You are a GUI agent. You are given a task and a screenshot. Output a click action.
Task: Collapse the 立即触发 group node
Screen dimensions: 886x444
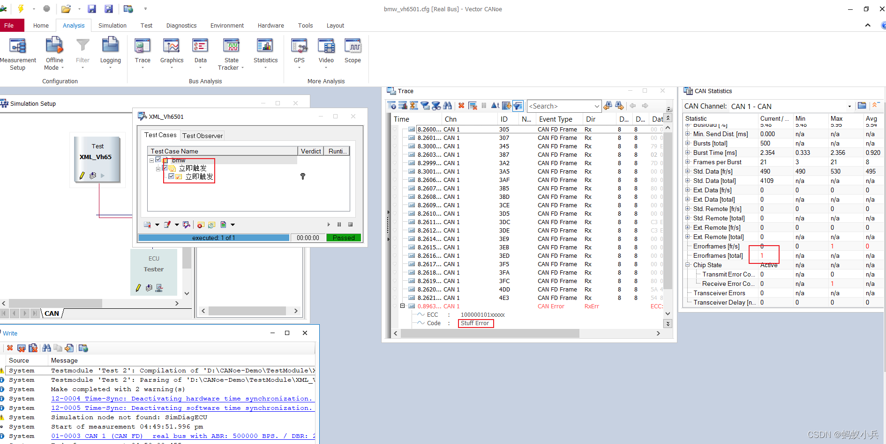158,169
